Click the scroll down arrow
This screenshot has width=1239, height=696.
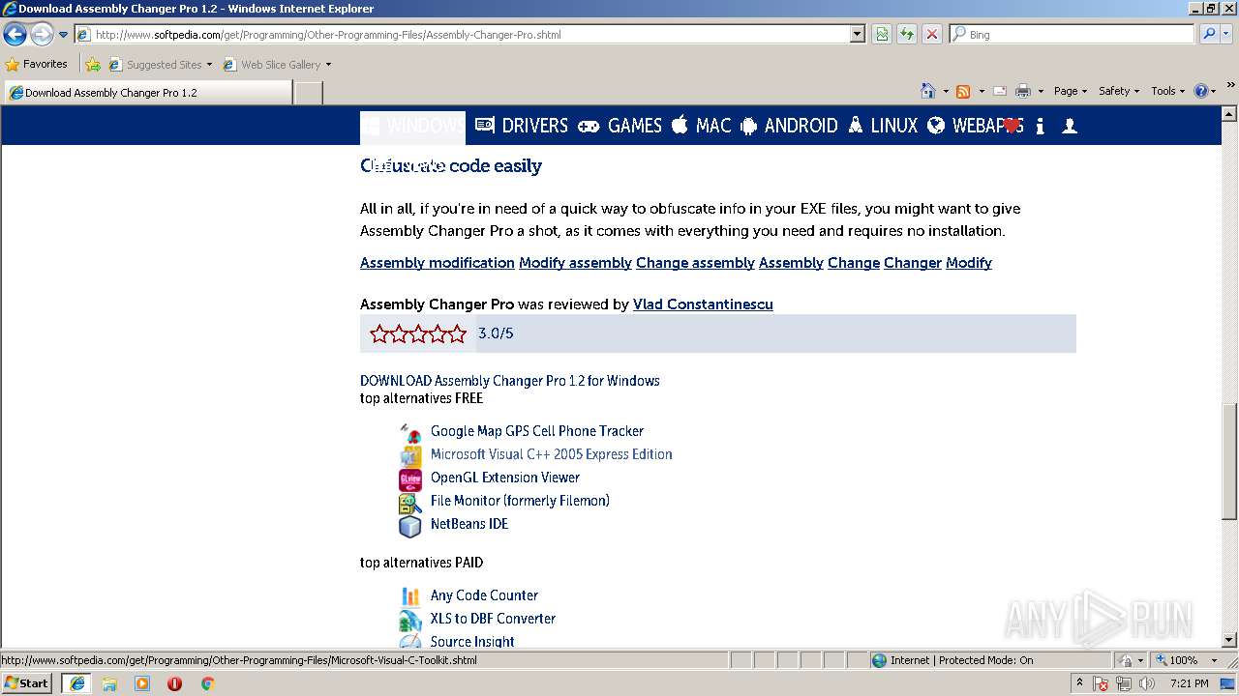click(x=1229, y=640)
